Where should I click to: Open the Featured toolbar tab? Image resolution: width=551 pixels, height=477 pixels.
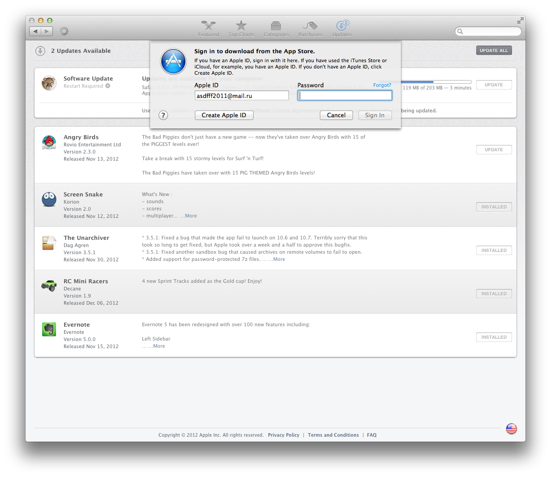coord(209,28)
